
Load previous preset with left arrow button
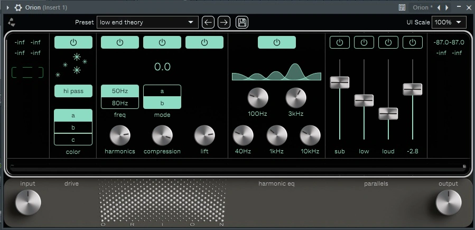(208, 22)
